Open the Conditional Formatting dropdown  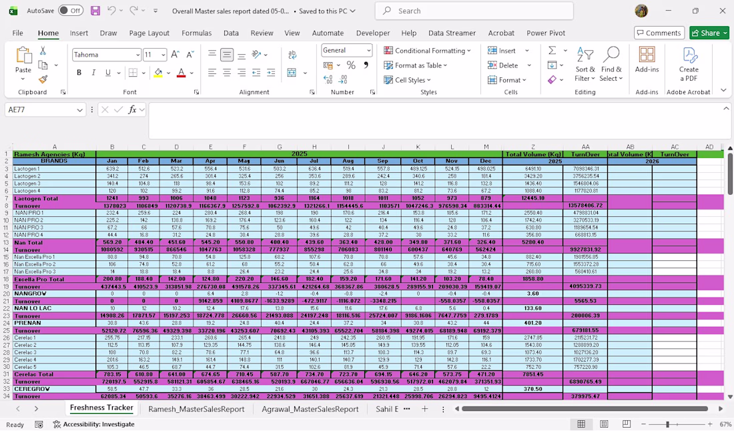coord(427,51)
